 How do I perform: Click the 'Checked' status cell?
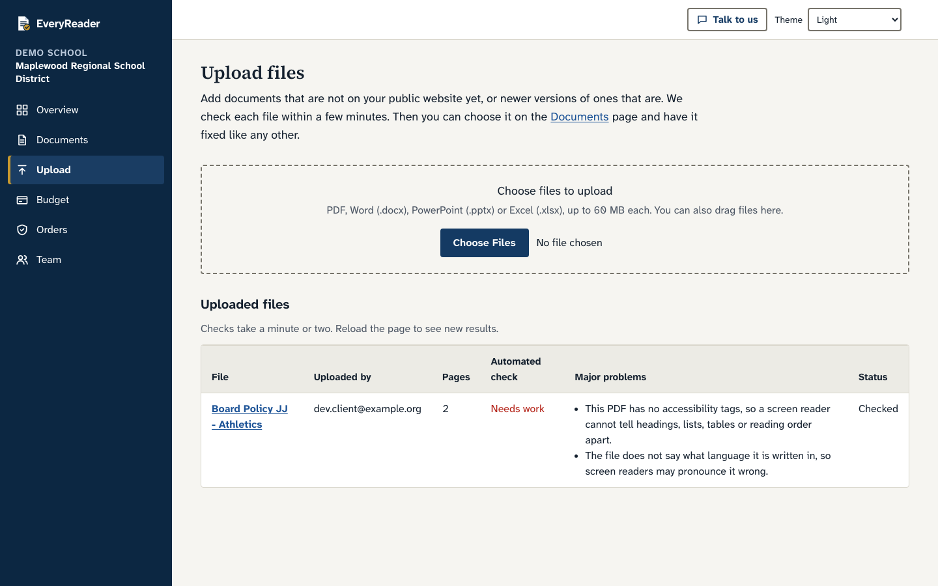tap(878, 409)
